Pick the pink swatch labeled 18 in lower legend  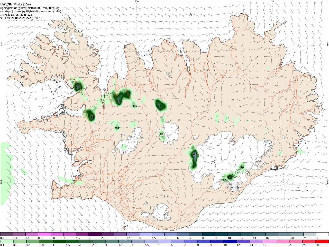coord(282,241)
